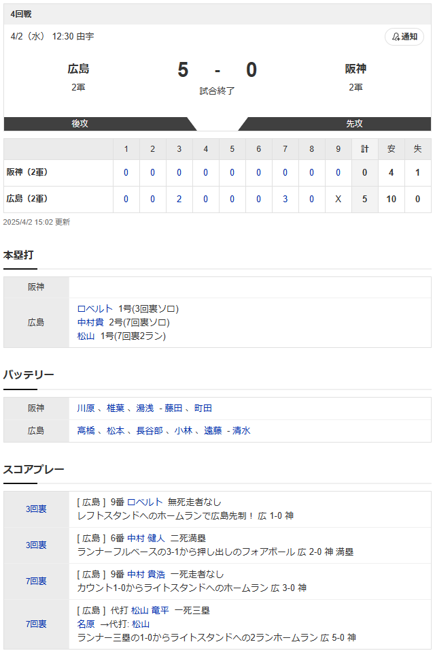Viewport: 435px width, 655px height.
Task: Open pitcher 川原 in Hanshin battery
Action: coord(86,408)
